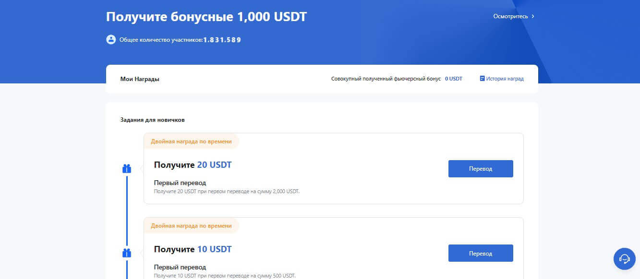Select the Задания для новичков heading
Image resolution: width=640 pixels, height=279 pixels.
tap(152, 120)
